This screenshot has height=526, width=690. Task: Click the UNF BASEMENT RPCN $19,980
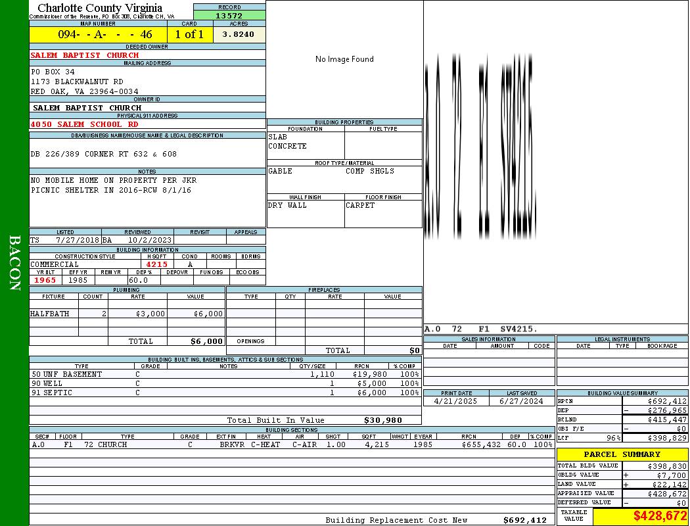pos(369,375)
